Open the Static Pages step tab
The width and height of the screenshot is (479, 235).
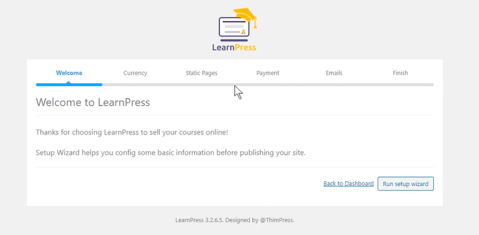click(x=201, y=73)
